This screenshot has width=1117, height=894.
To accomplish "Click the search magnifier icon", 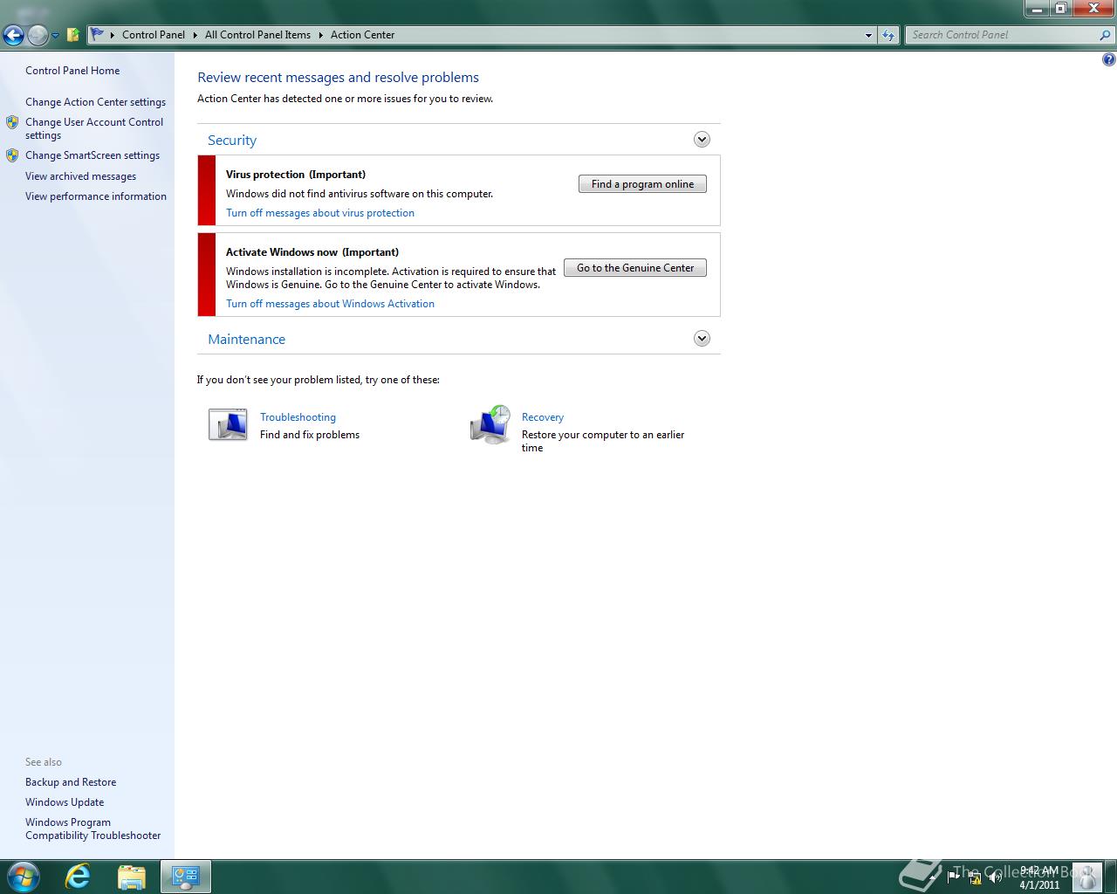I will [x=1106, y=35].
